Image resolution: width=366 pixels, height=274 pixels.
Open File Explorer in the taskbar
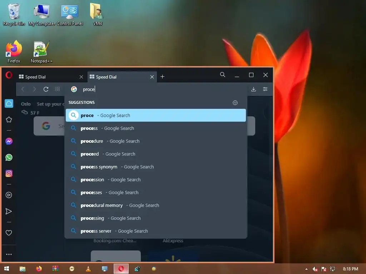pyautogui.click(x=23, y=269)
